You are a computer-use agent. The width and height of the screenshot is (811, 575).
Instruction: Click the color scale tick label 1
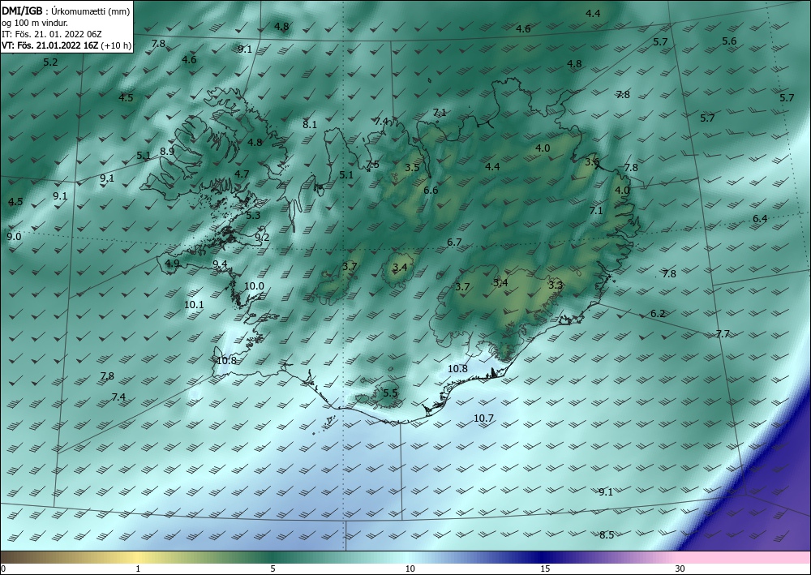click(138, 569)
